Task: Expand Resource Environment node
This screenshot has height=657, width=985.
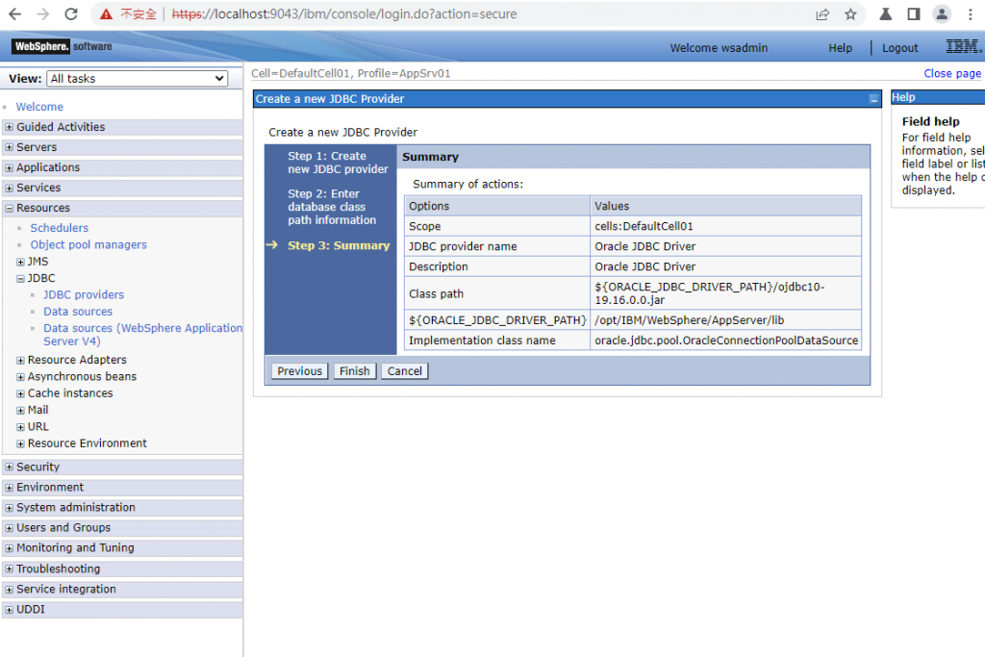Action: tap(21, 443)
